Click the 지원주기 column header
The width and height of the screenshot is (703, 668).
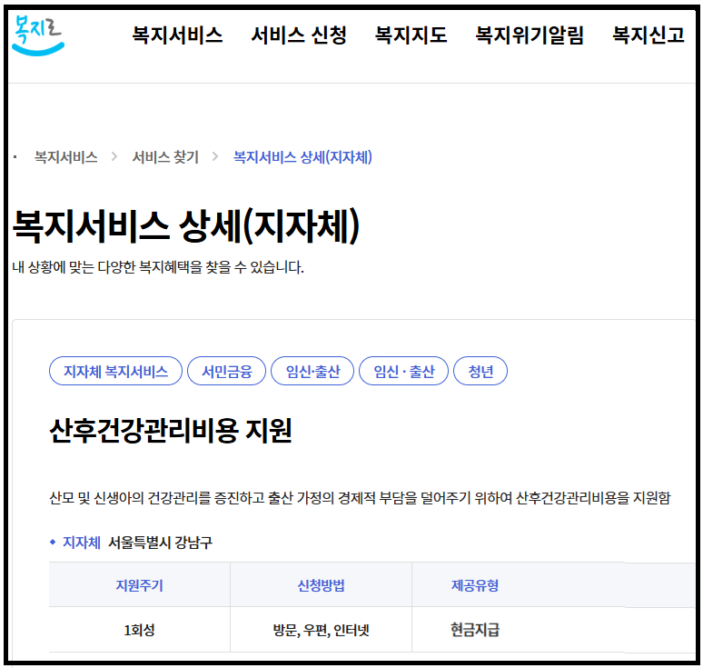point(140,585)
